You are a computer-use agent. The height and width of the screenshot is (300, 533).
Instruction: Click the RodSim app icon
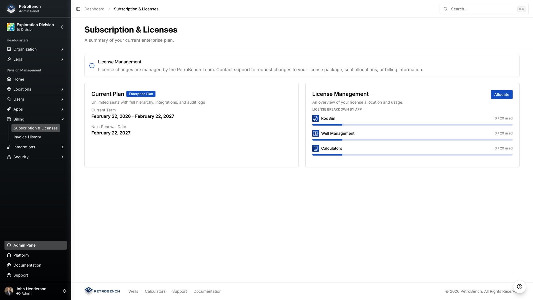tap(315, 118)
